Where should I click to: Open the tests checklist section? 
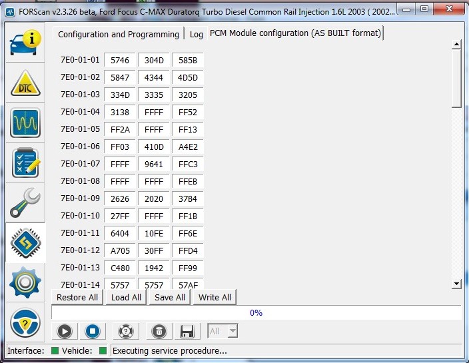click(x=25, y=163)
